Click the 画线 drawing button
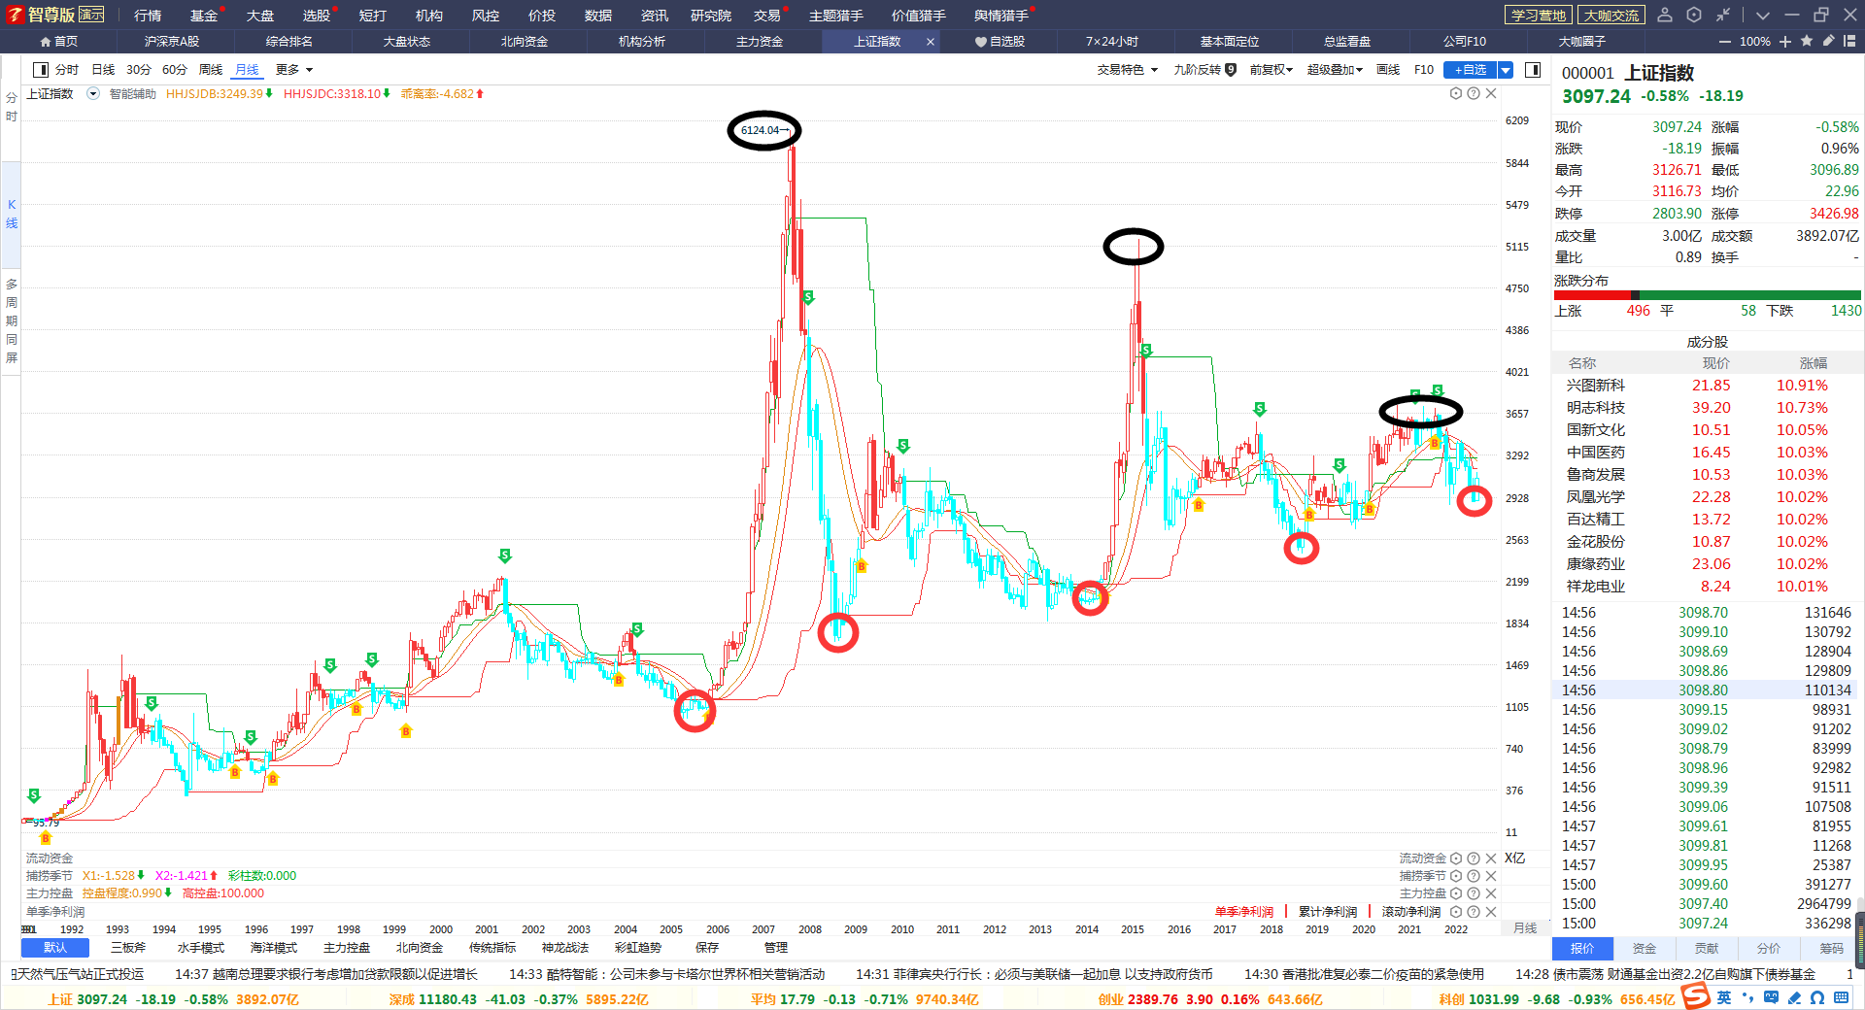 click(1388, 70)
